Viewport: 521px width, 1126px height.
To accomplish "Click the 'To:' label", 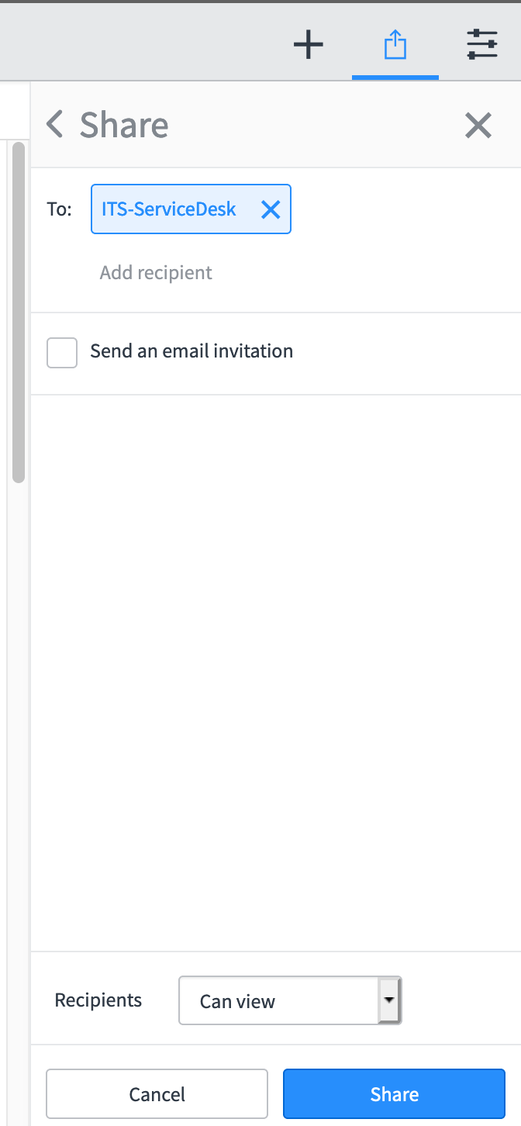I will tap(59, 209).
